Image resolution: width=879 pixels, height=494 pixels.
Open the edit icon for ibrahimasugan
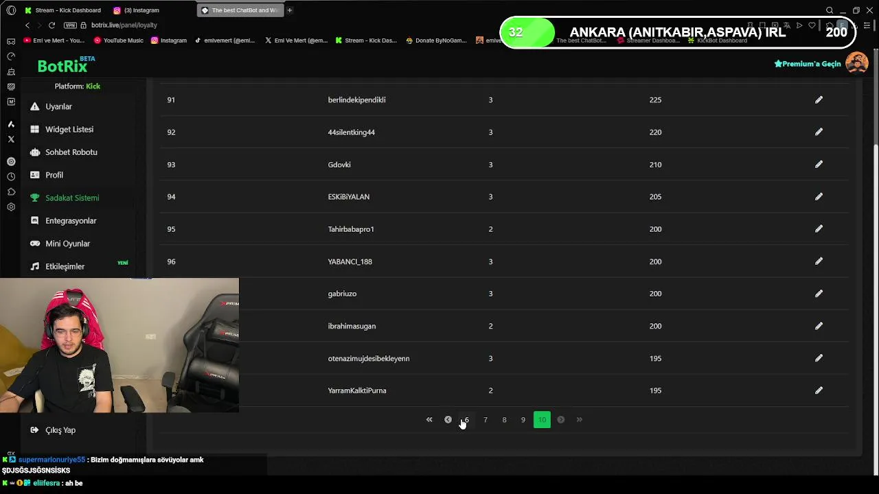[x=819, y=325]
